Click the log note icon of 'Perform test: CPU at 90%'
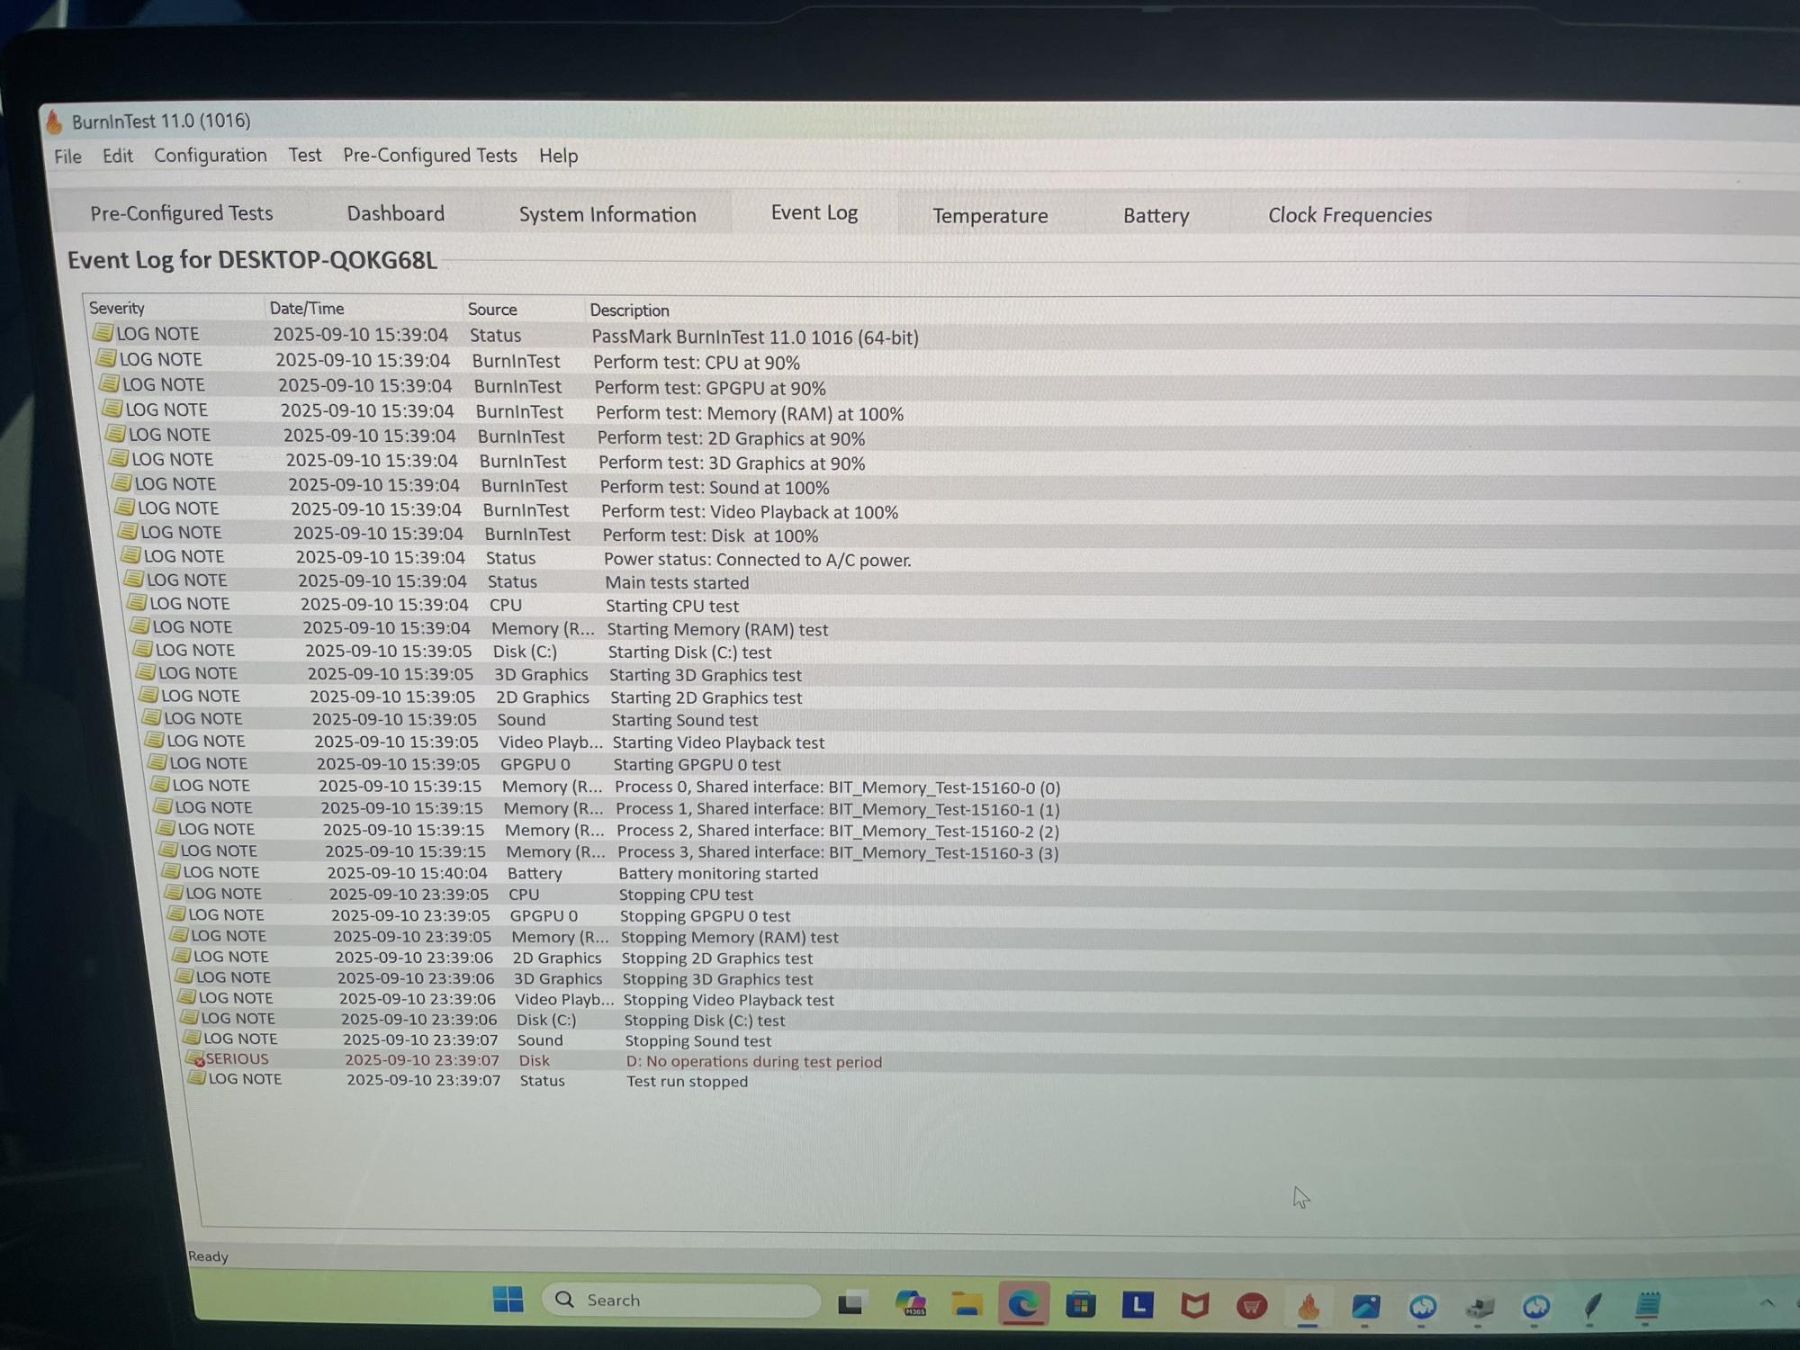 (x=106, y=358)
